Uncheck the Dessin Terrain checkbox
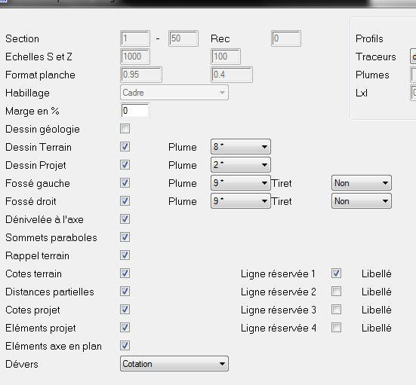Viewport: 416px width, 385px height. click(x=125, y=147)
